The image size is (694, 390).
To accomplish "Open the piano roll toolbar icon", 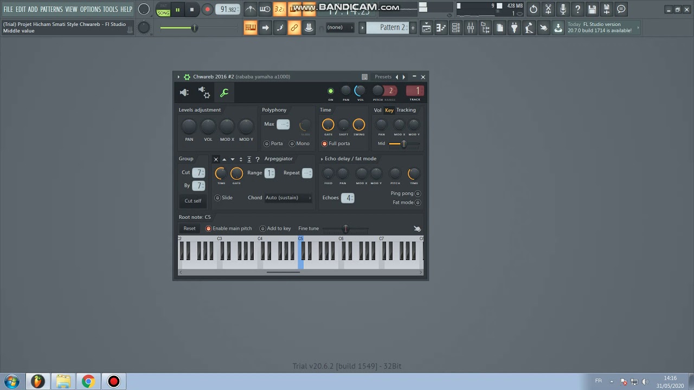I will (441, 28).
